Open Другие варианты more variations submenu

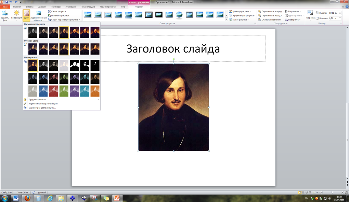click(62, 99)
